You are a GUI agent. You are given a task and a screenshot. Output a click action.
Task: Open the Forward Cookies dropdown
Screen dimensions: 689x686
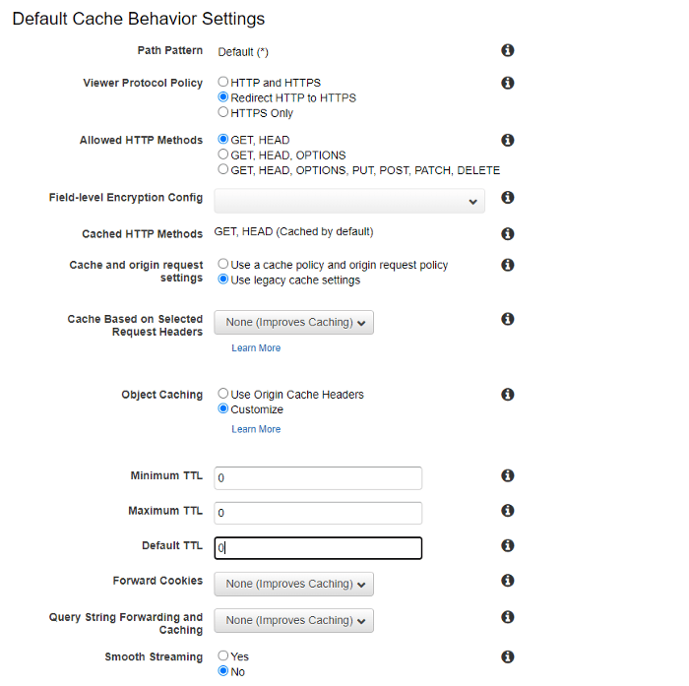tap(293, 584)
